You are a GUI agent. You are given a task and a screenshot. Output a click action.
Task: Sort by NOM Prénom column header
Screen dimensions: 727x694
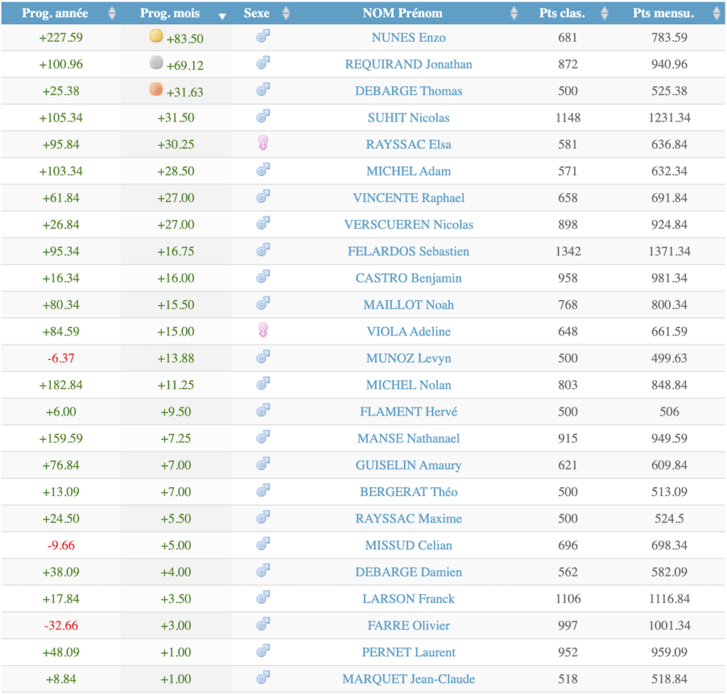coord(402,13)
